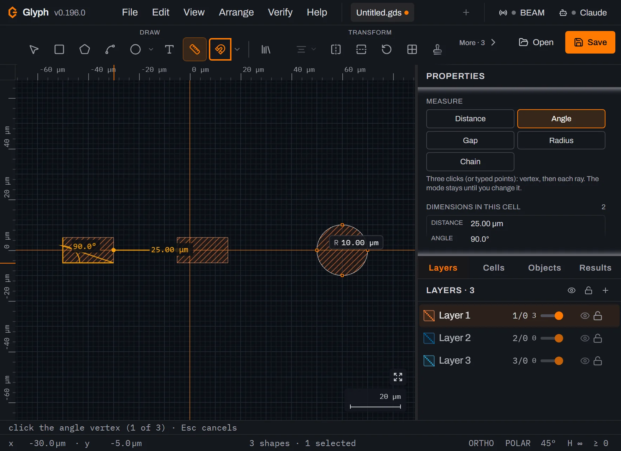Image resolution: width=621 pixels, height=451 pixels.
Task: Expand More · 3 transform tools
Action: pyautogui.click(x=477, y=43)
